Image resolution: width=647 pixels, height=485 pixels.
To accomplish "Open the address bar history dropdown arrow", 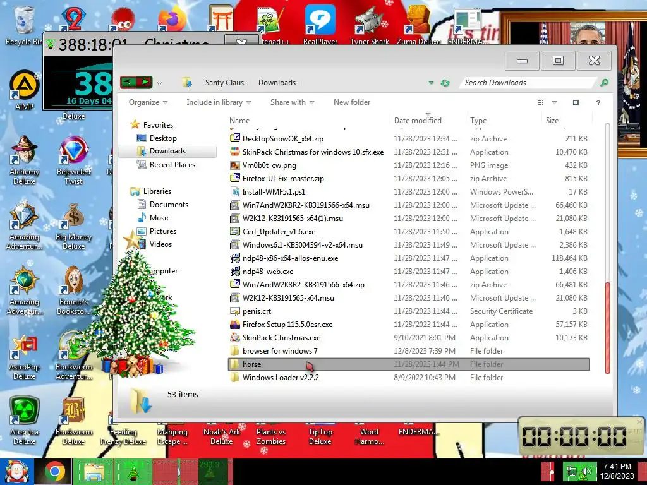I will click(431, 83).
